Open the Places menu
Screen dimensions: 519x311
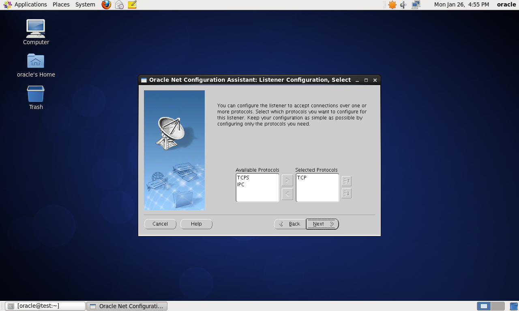(61, 5)
